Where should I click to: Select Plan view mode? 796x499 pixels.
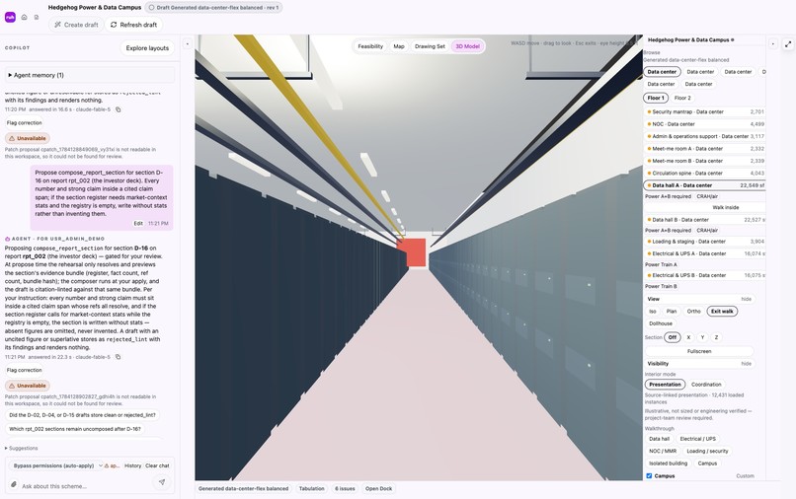point(672,312)
